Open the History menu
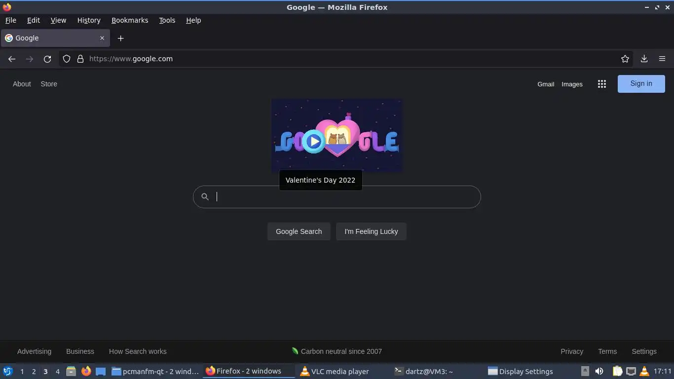674x379 pixels. click(89, 20)
